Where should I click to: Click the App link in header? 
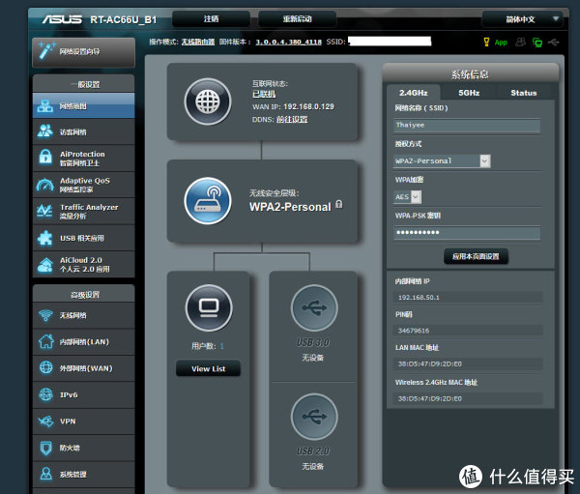pyautogui.click(x=501, y=43)
